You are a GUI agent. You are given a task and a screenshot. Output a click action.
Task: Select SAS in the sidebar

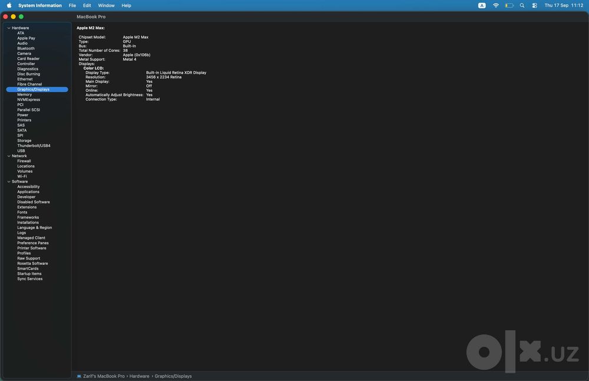21,125
